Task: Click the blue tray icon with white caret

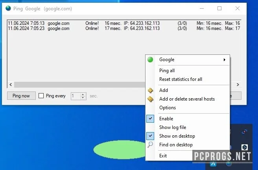Action: coord(213,164)
